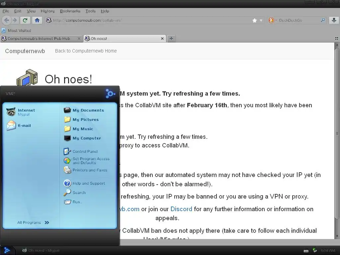
Task: Open the Discord link
Action: click(x=181, y=209)
